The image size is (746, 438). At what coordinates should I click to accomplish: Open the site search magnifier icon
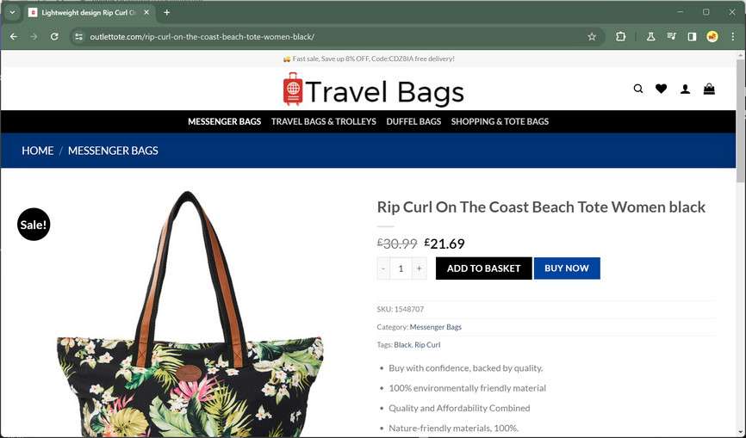tap(638, 89)
